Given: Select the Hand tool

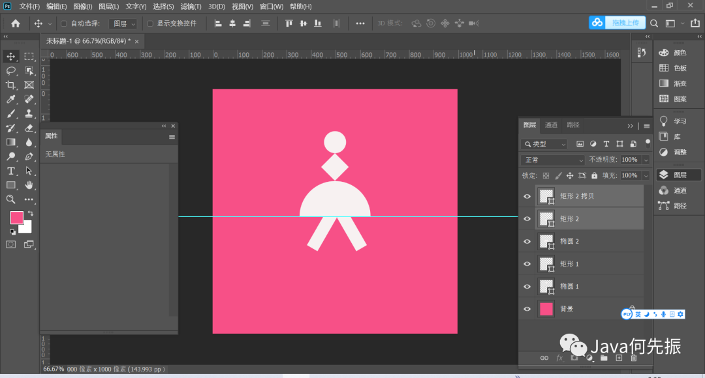Looking at the screenshot, I should pos(29,185).
